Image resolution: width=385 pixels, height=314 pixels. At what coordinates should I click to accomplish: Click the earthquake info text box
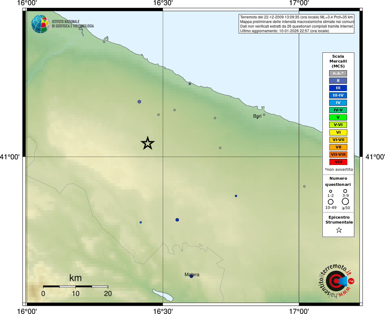tap(296, 24)
